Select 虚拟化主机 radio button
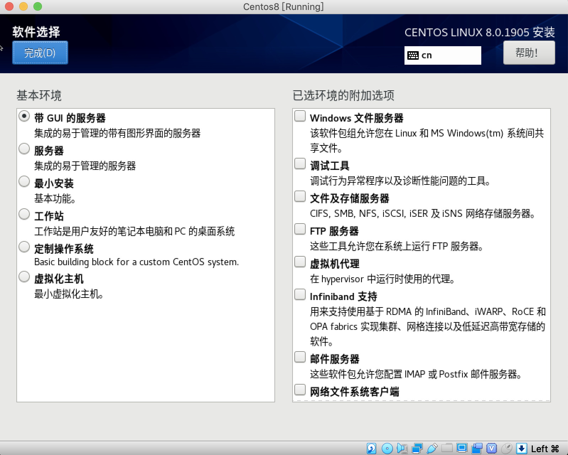 (24, 277)
